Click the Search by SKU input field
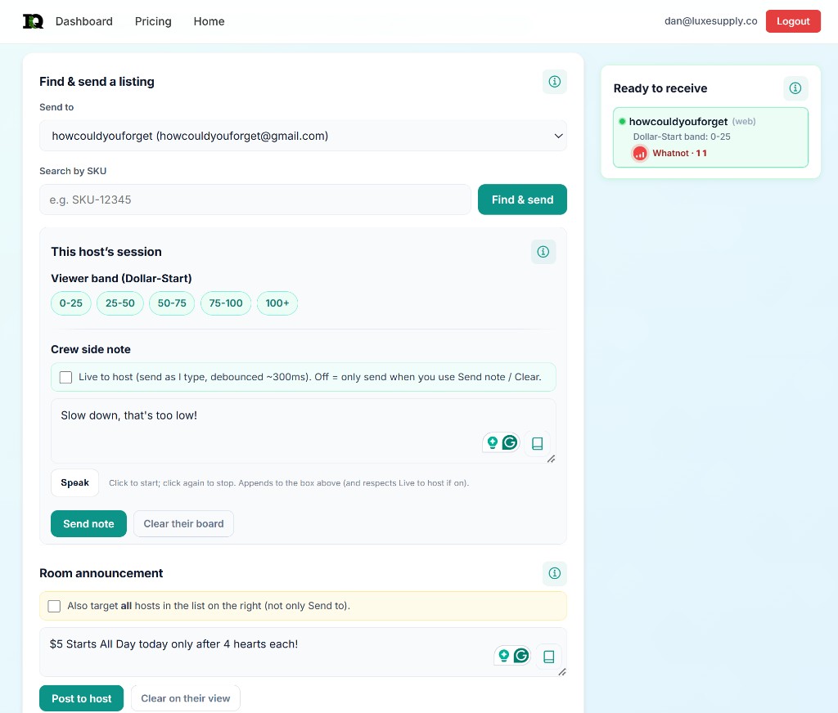The height and width of the screenshot is (713, 838). [255, 200]
